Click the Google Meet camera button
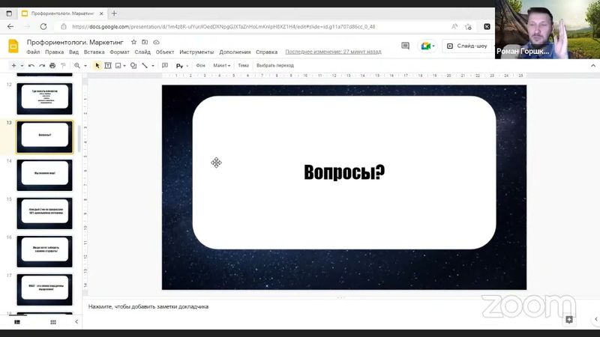Image resolution: width=600 pixels, height=337 pixels. pyautogui.click(x=427, y=46)
